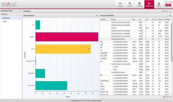
Task: Collapse the Monitoring Menu sidebar panel
Action: (20, 11)
